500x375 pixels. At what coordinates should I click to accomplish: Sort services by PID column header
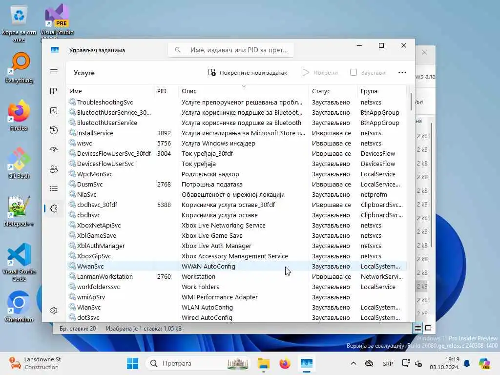166,91
